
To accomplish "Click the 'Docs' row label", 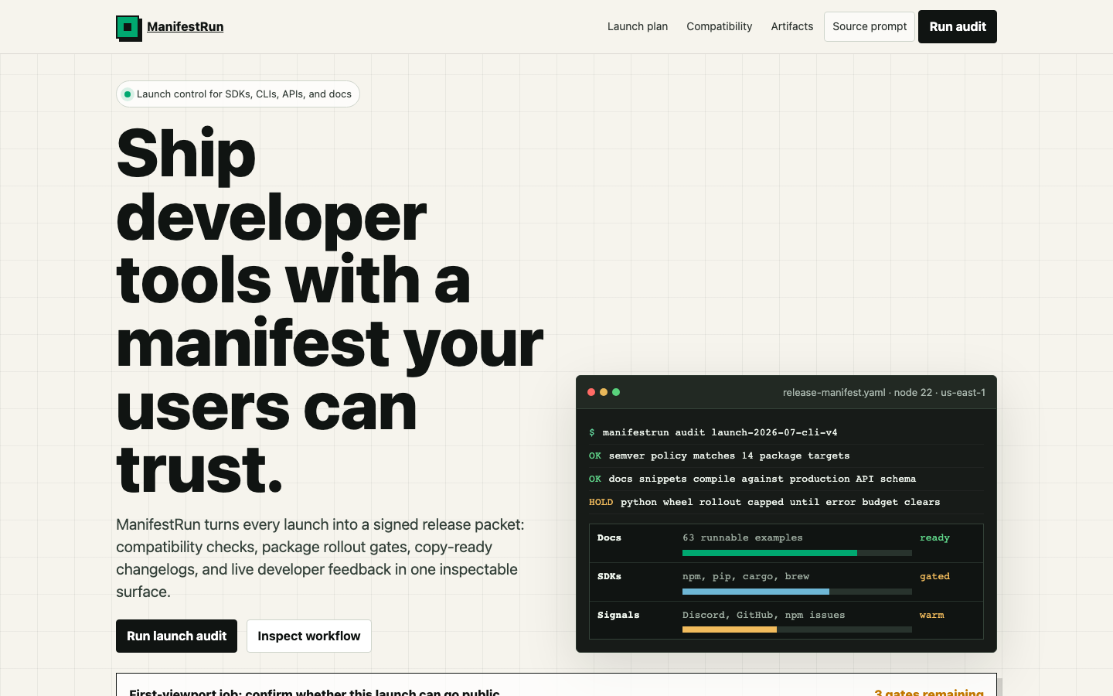I will click(x=609, y=537).
